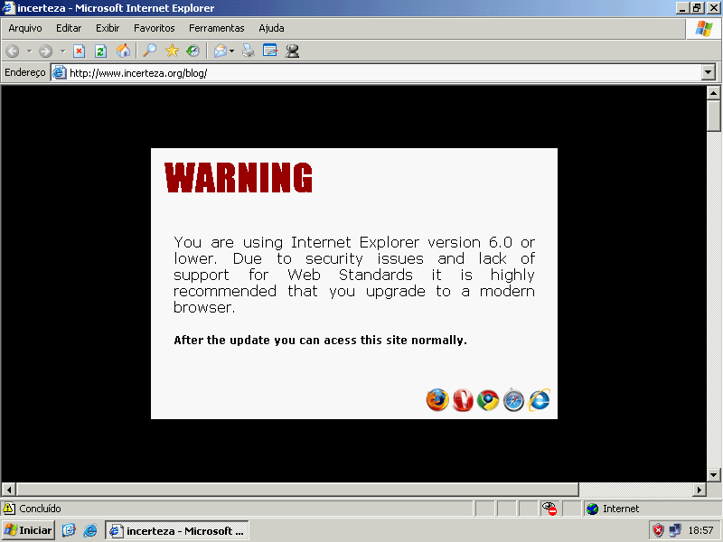This screenshot has width=723, height=542.
Task: Expand the Back button history arrow
Action: 29,51
